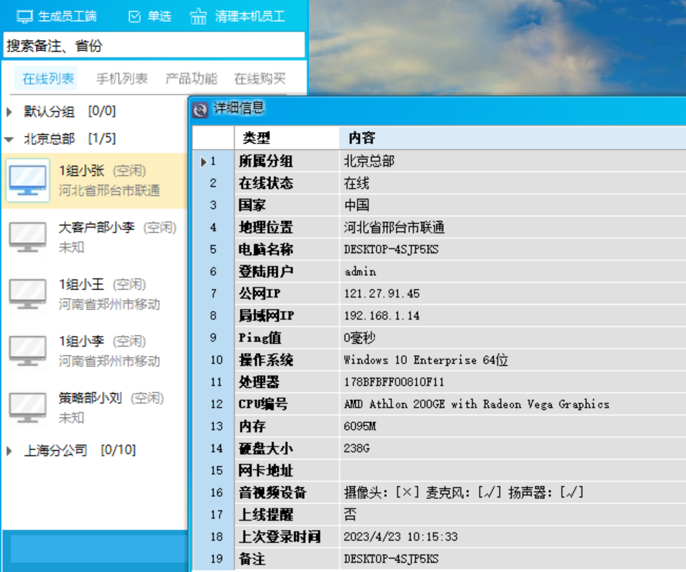Switch to the 在线列表 tab
The height and width of the screenshot is (572, 686).
point(48,79)
